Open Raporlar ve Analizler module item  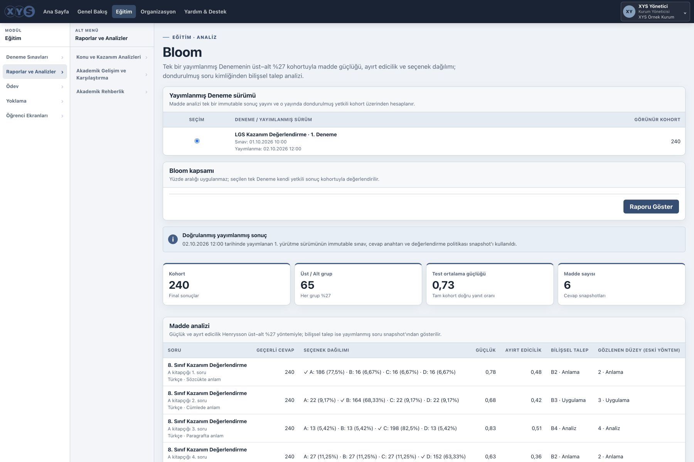[x=35, y=72]
